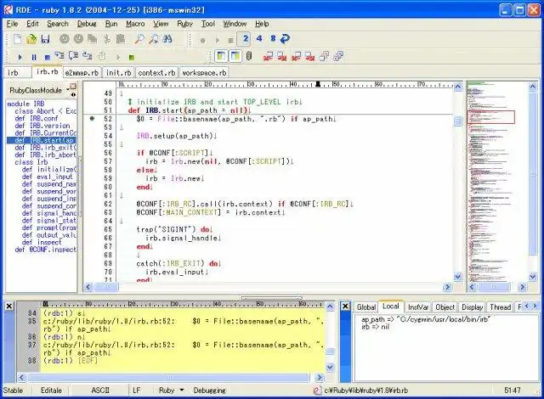Toggle the right side panel layout icon
Viewport: 544px width, 399px height.
tap(235, 56)
